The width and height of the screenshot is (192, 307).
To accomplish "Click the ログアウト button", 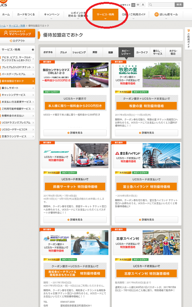I will click(x=18, y=41).
